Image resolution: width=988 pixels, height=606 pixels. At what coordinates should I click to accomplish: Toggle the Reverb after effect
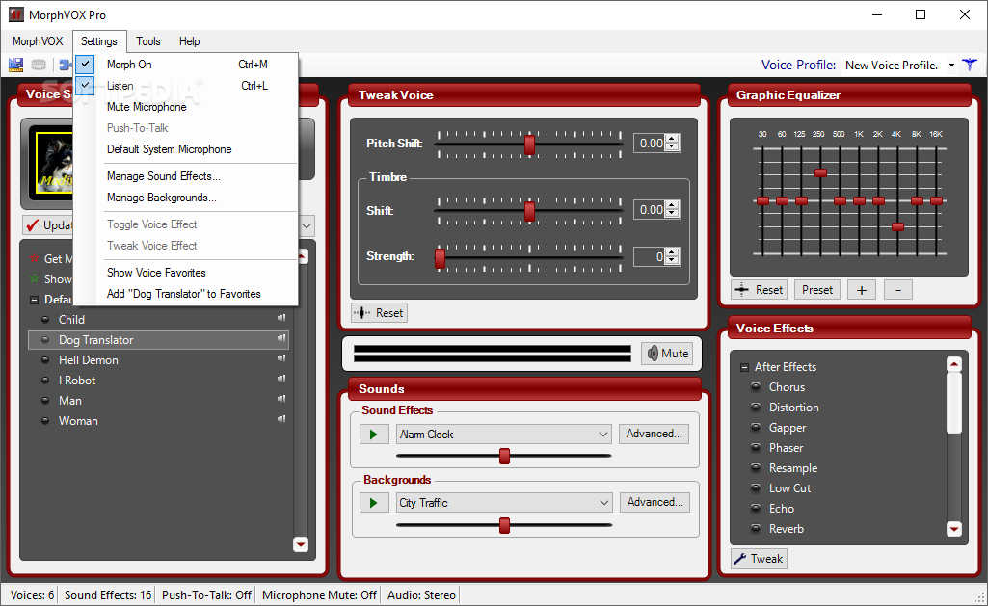coord(756,528)
